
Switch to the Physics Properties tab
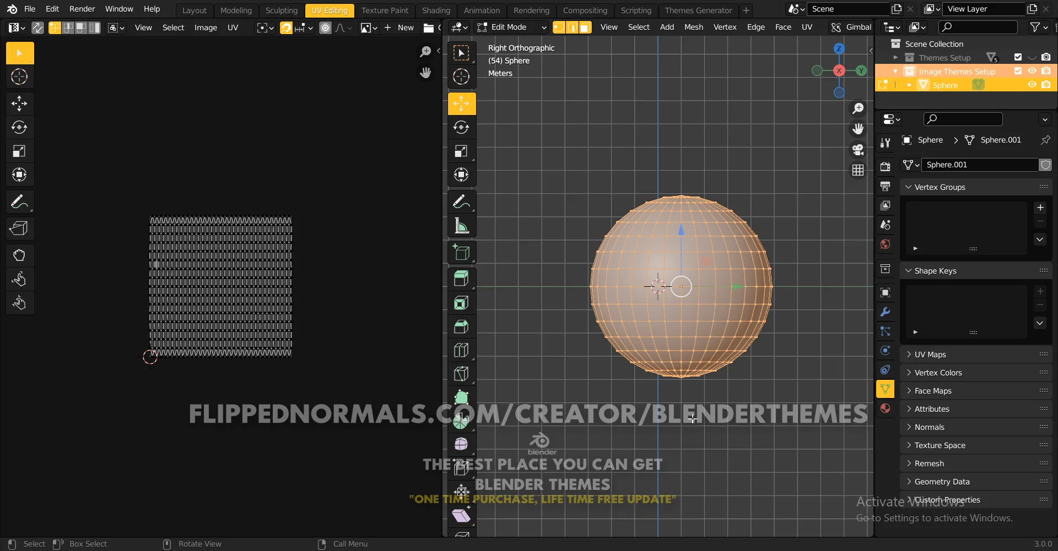pos(886,351)
